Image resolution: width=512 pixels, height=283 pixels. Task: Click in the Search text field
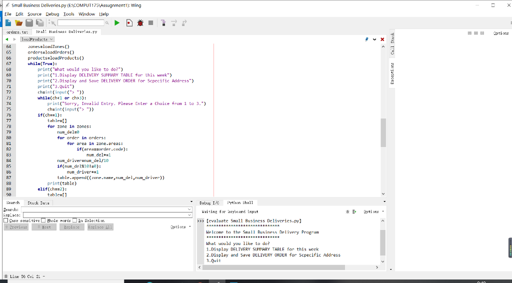pyautogui.click(x=104, y=209)
